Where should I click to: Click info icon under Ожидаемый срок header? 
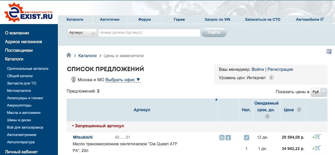[x=267, y=116]
